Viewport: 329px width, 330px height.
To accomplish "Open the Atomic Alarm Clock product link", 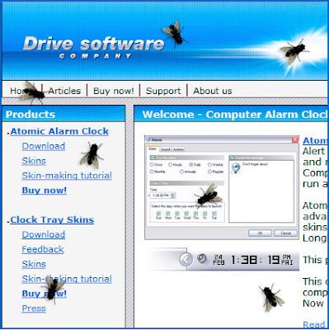I will click(59, 131).
